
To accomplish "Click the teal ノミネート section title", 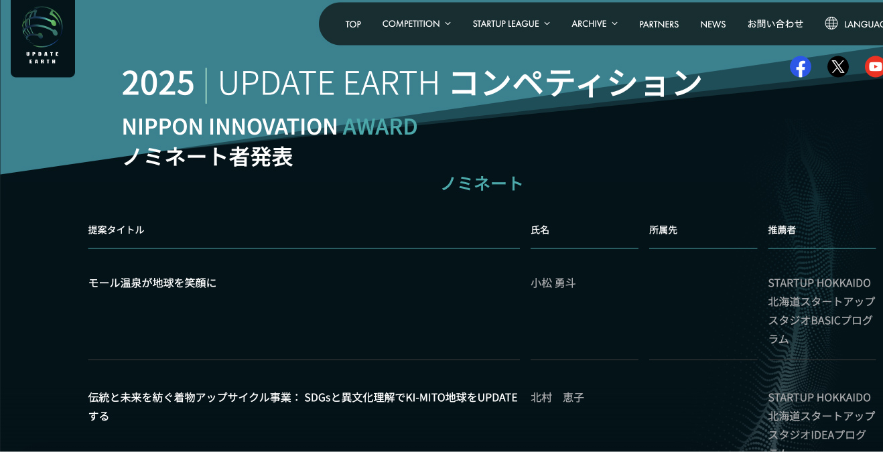I will [x=482, y=183].
